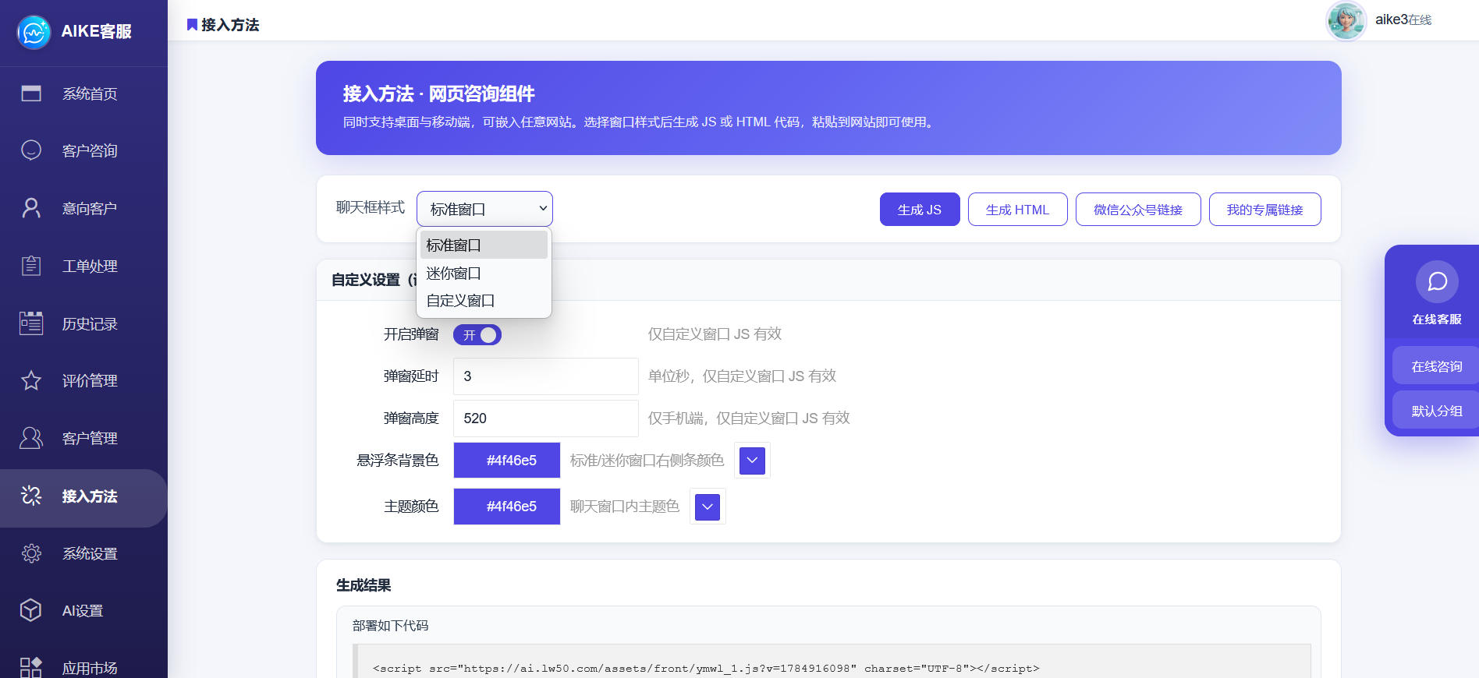Expand the 主题颜色 color dropdown arrow

tap(708, 507)
